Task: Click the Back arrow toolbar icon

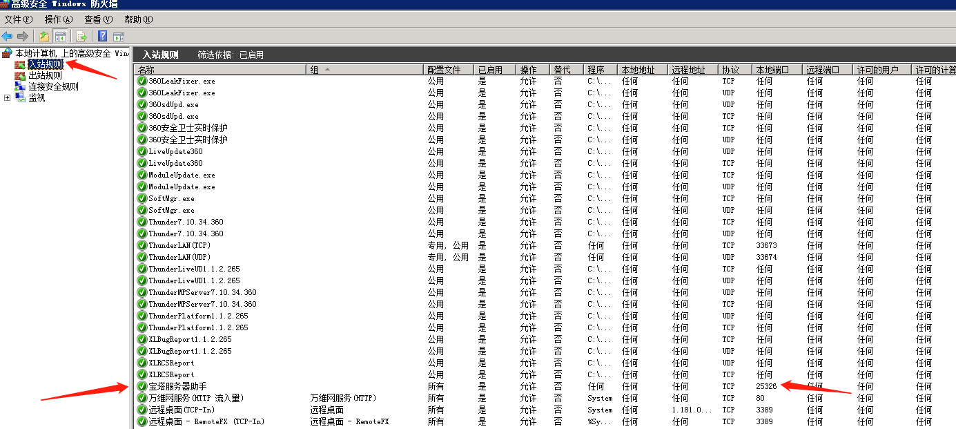Action: [8, 36]
